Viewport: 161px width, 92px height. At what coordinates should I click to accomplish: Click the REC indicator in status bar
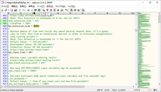tap(150, 90)
